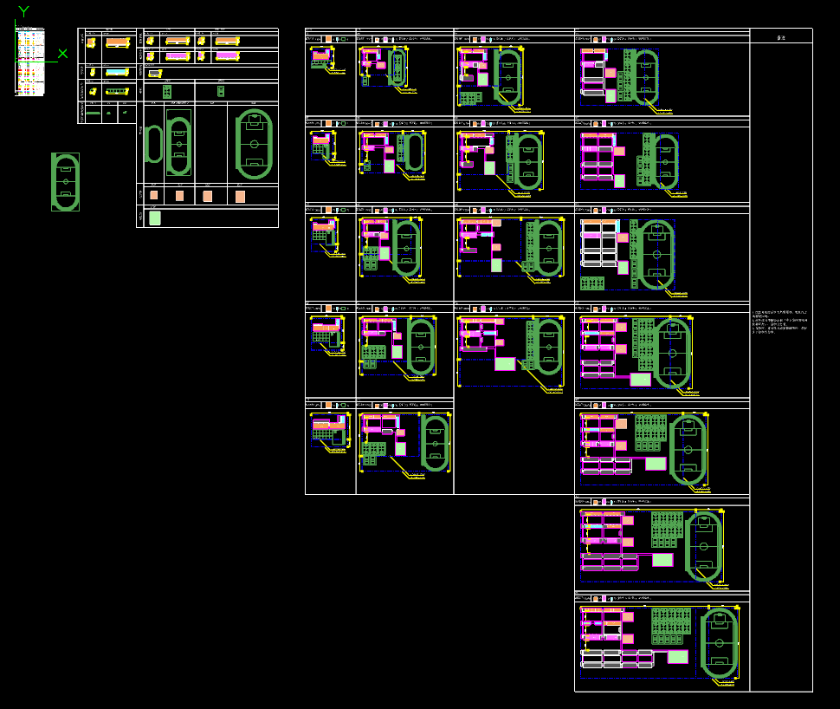Click the notes text block in right column
Screen dimensions: 840x709
[x=779, y=321]
